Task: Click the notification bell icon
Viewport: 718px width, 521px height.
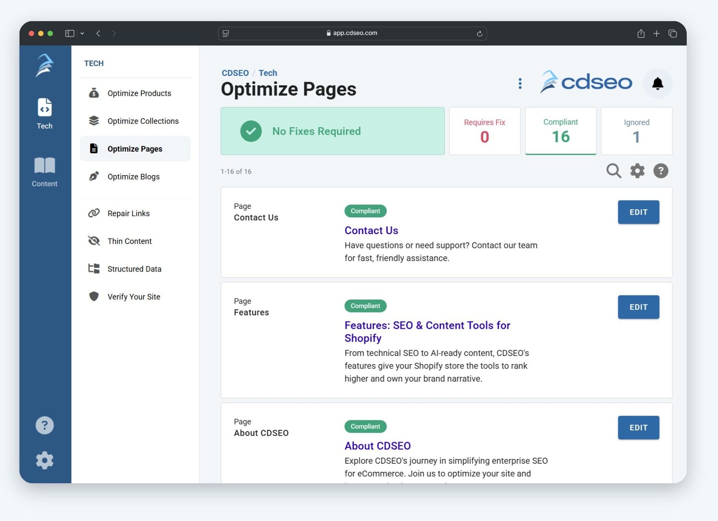Action: pos(657,84)
